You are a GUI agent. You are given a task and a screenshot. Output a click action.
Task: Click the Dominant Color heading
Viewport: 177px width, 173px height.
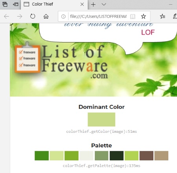101,107
